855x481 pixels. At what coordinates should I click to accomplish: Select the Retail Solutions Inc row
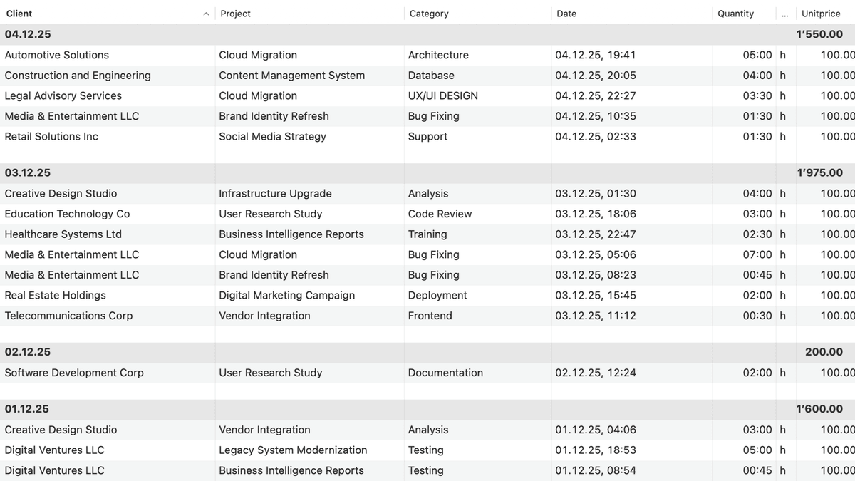[x=107, y=136]
